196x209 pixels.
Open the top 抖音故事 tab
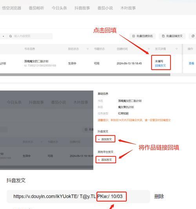click(82, 8)
